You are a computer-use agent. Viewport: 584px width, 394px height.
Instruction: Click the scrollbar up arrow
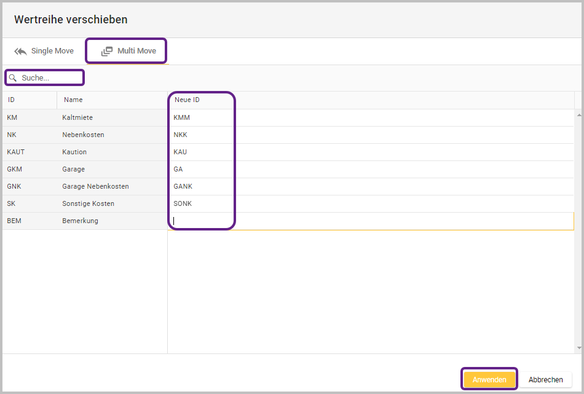[578, 114]
